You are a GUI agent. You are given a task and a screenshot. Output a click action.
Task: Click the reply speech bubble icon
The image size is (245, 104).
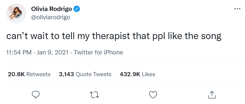coord(36,95)
